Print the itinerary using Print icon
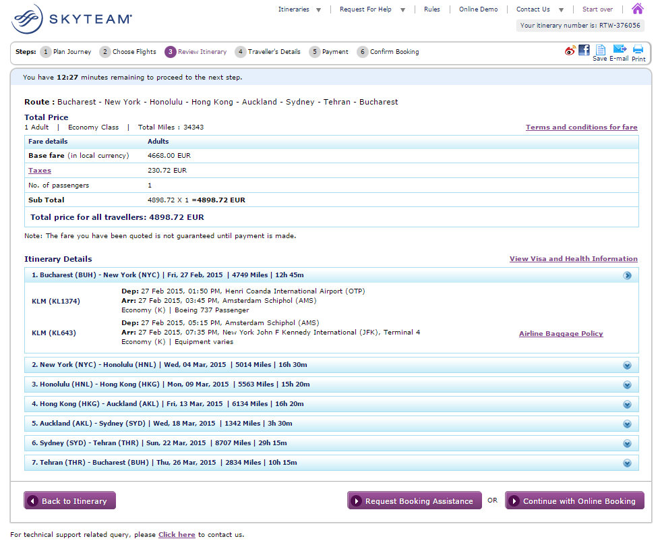Image resolution: width=660 pixels, height=543 pixels. (x=638, y=52)
